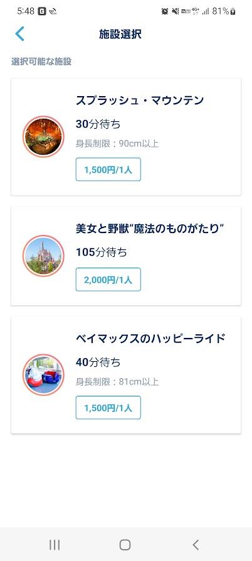Tap the Android home navigation button

click(x=125, y=545)
